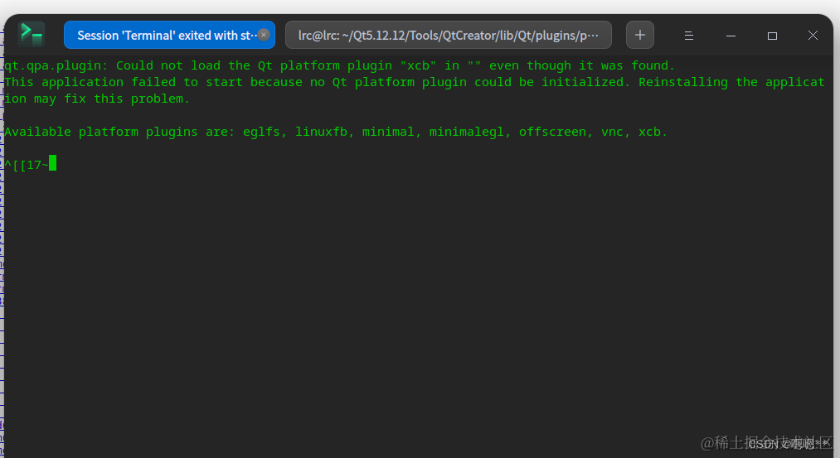Minimize the terminal window
Image resolution: width=840 pixels, height=458 pixels.
pos(731,36)
